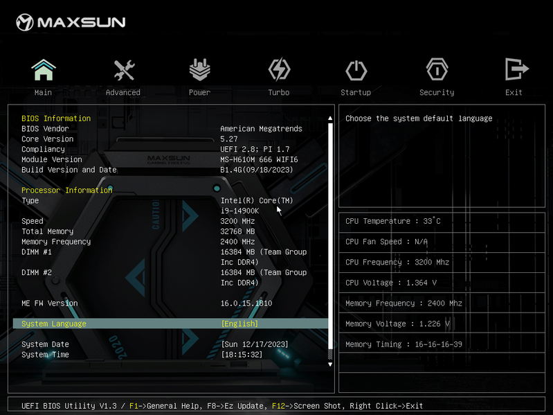
Task: Click Total Memory value 32768 MB
Action: (237, 231)
